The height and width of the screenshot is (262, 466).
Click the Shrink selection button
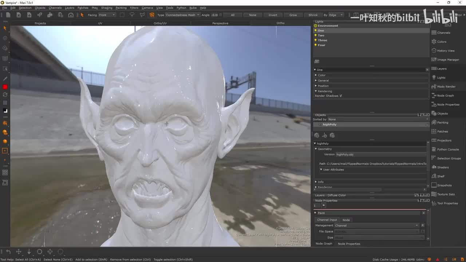(x=313, y=15)
